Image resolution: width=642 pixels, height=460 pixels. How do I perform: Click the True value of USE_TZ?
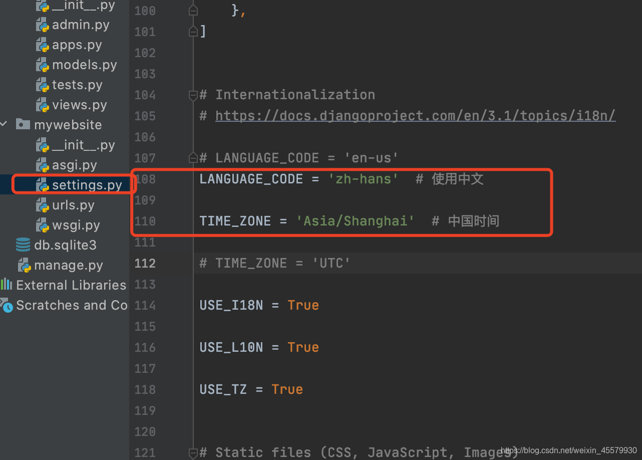tap(287, 389)
